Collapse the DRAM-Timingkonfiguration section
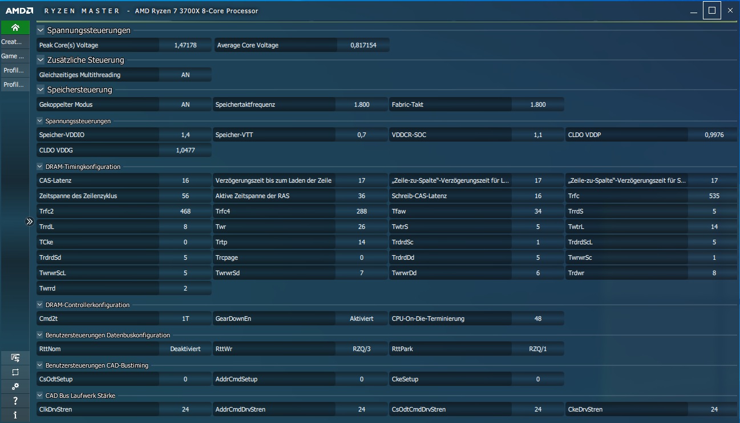 coord(40,167)
